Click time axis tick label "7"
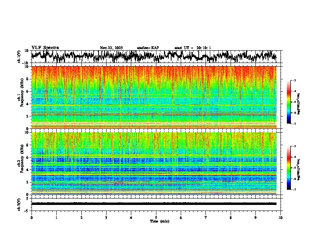 (206, 218)
